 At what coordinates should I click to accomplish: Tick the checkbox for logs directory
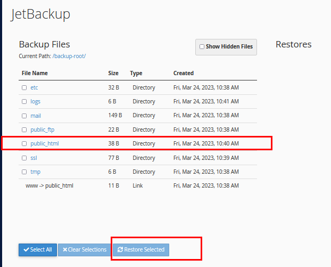click(x=24, y=101)
